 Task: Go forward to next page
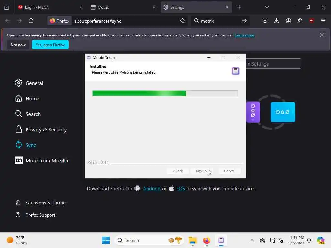[x=19, y=21]
